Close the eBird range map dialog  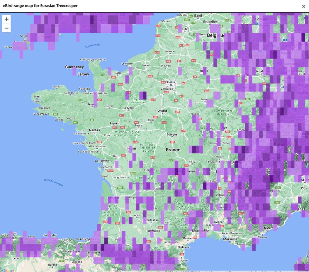point(304,6)
